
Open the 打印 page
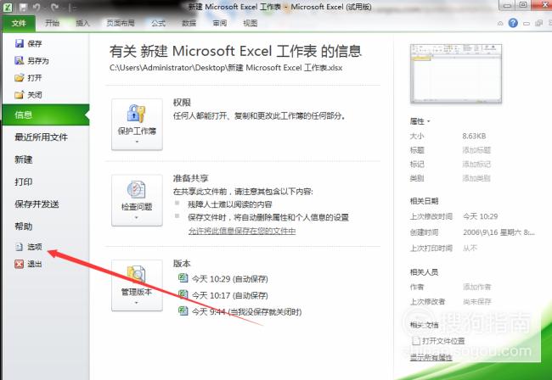click(23, 182)
